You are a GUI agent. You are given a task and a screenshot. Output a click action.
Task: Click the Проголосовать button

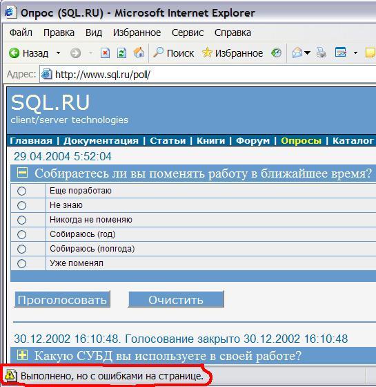pos(62,299)
